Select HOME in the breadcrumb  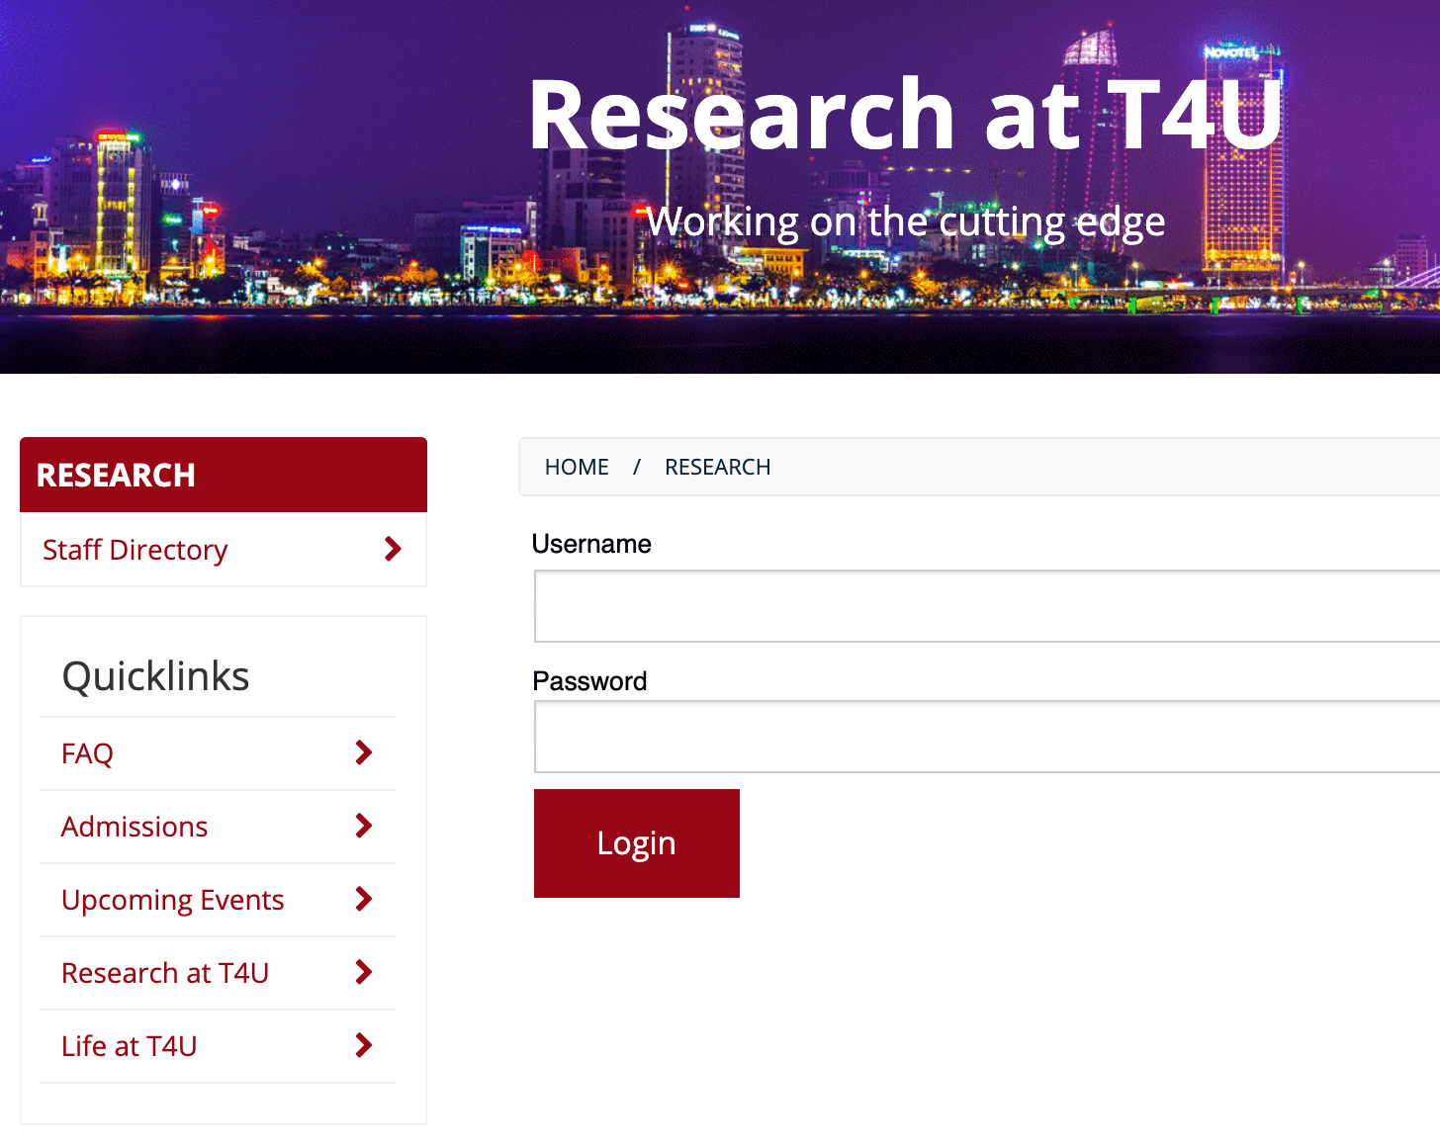577,467
